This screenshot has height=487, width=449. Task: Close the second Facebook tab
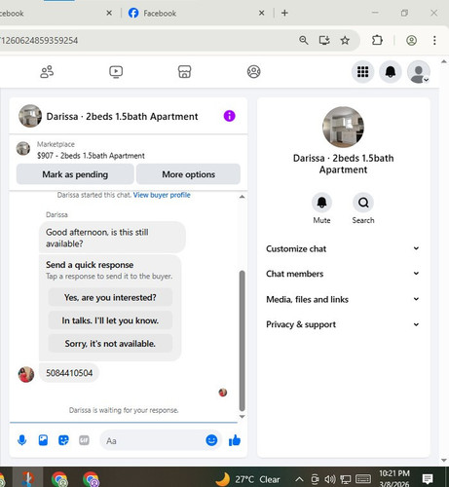(261, 13)
